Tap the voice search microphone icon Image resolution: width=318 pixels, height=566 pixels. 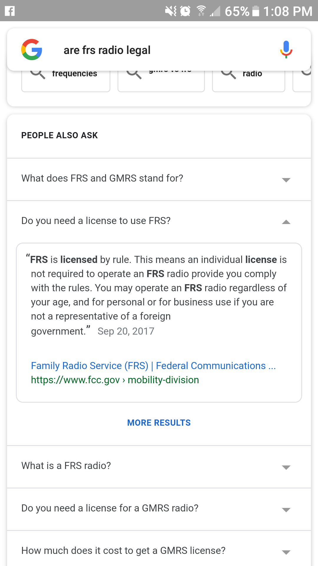point(286,50)
